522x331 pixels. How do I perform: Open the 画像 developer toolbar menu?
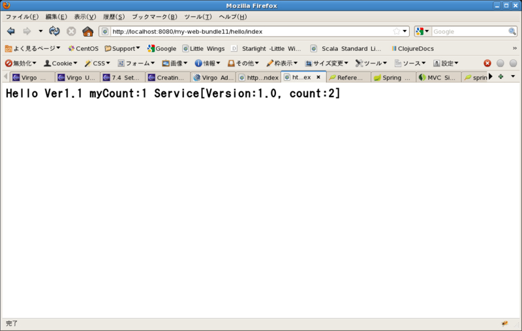[175, 63]
